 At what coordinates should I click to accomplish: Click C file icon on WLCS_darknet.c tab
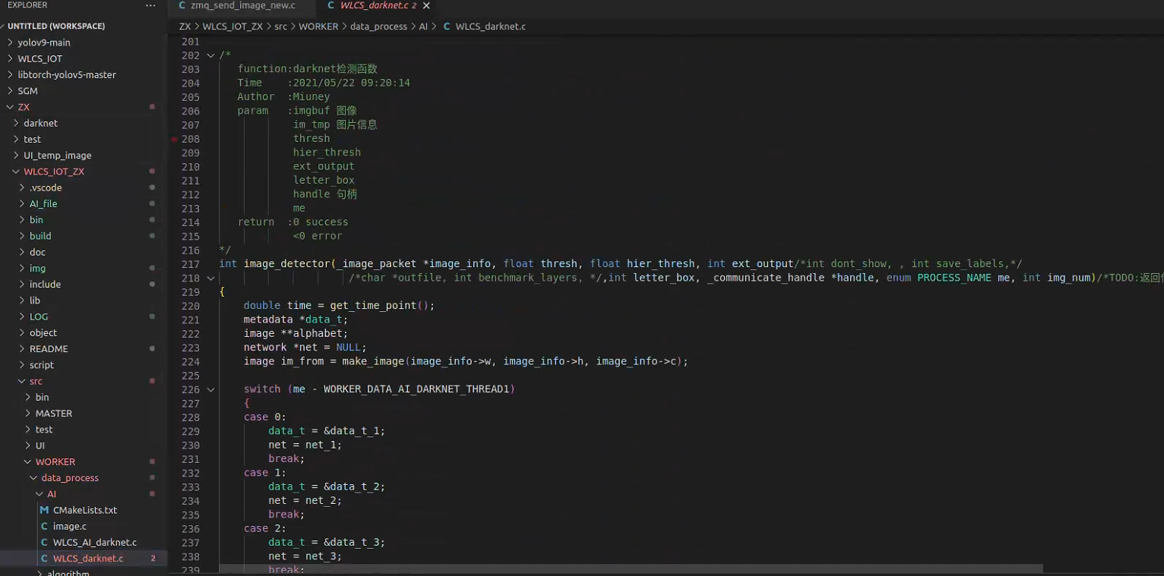331,5
